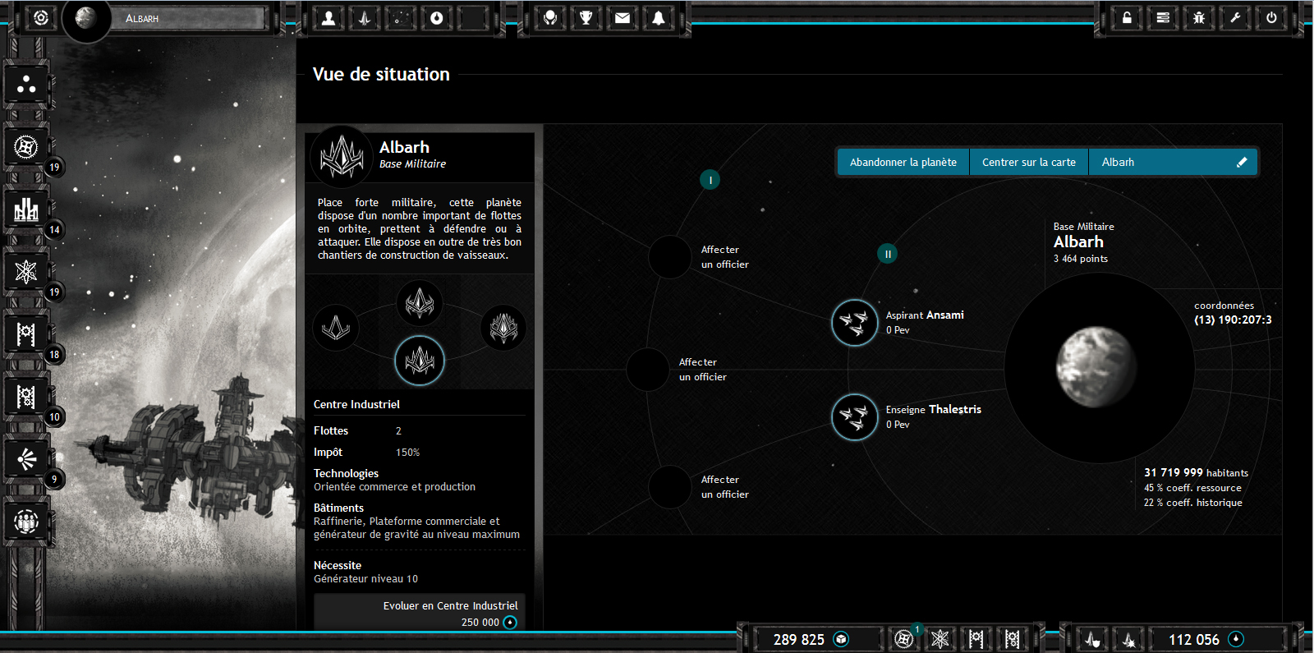Screen dimensions: 1314x653
Task: Open the star technology icon in bottom bar
Action: click(x=940, y=639)
